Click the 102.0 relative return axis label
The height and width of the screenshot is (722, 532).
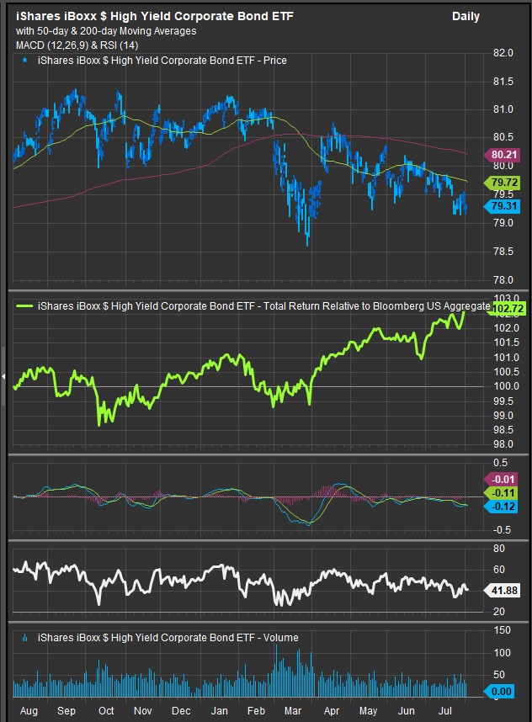tap(506, 328)
